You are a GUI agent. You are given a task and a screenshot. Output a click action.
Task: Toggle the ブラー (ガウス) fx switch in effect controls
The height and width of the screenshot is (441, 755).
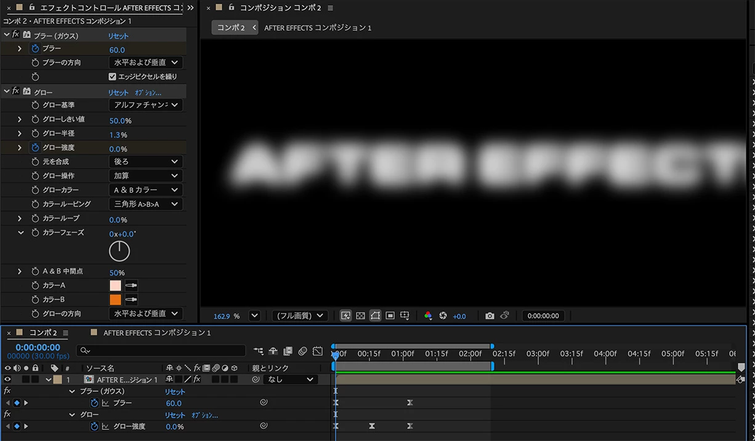click(15, 34)
